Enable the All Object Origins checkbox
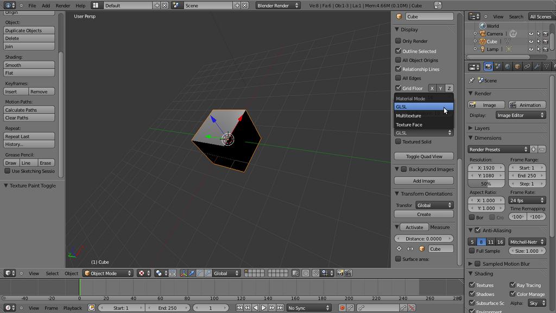556x313 pixels. [x=398, y=60]
